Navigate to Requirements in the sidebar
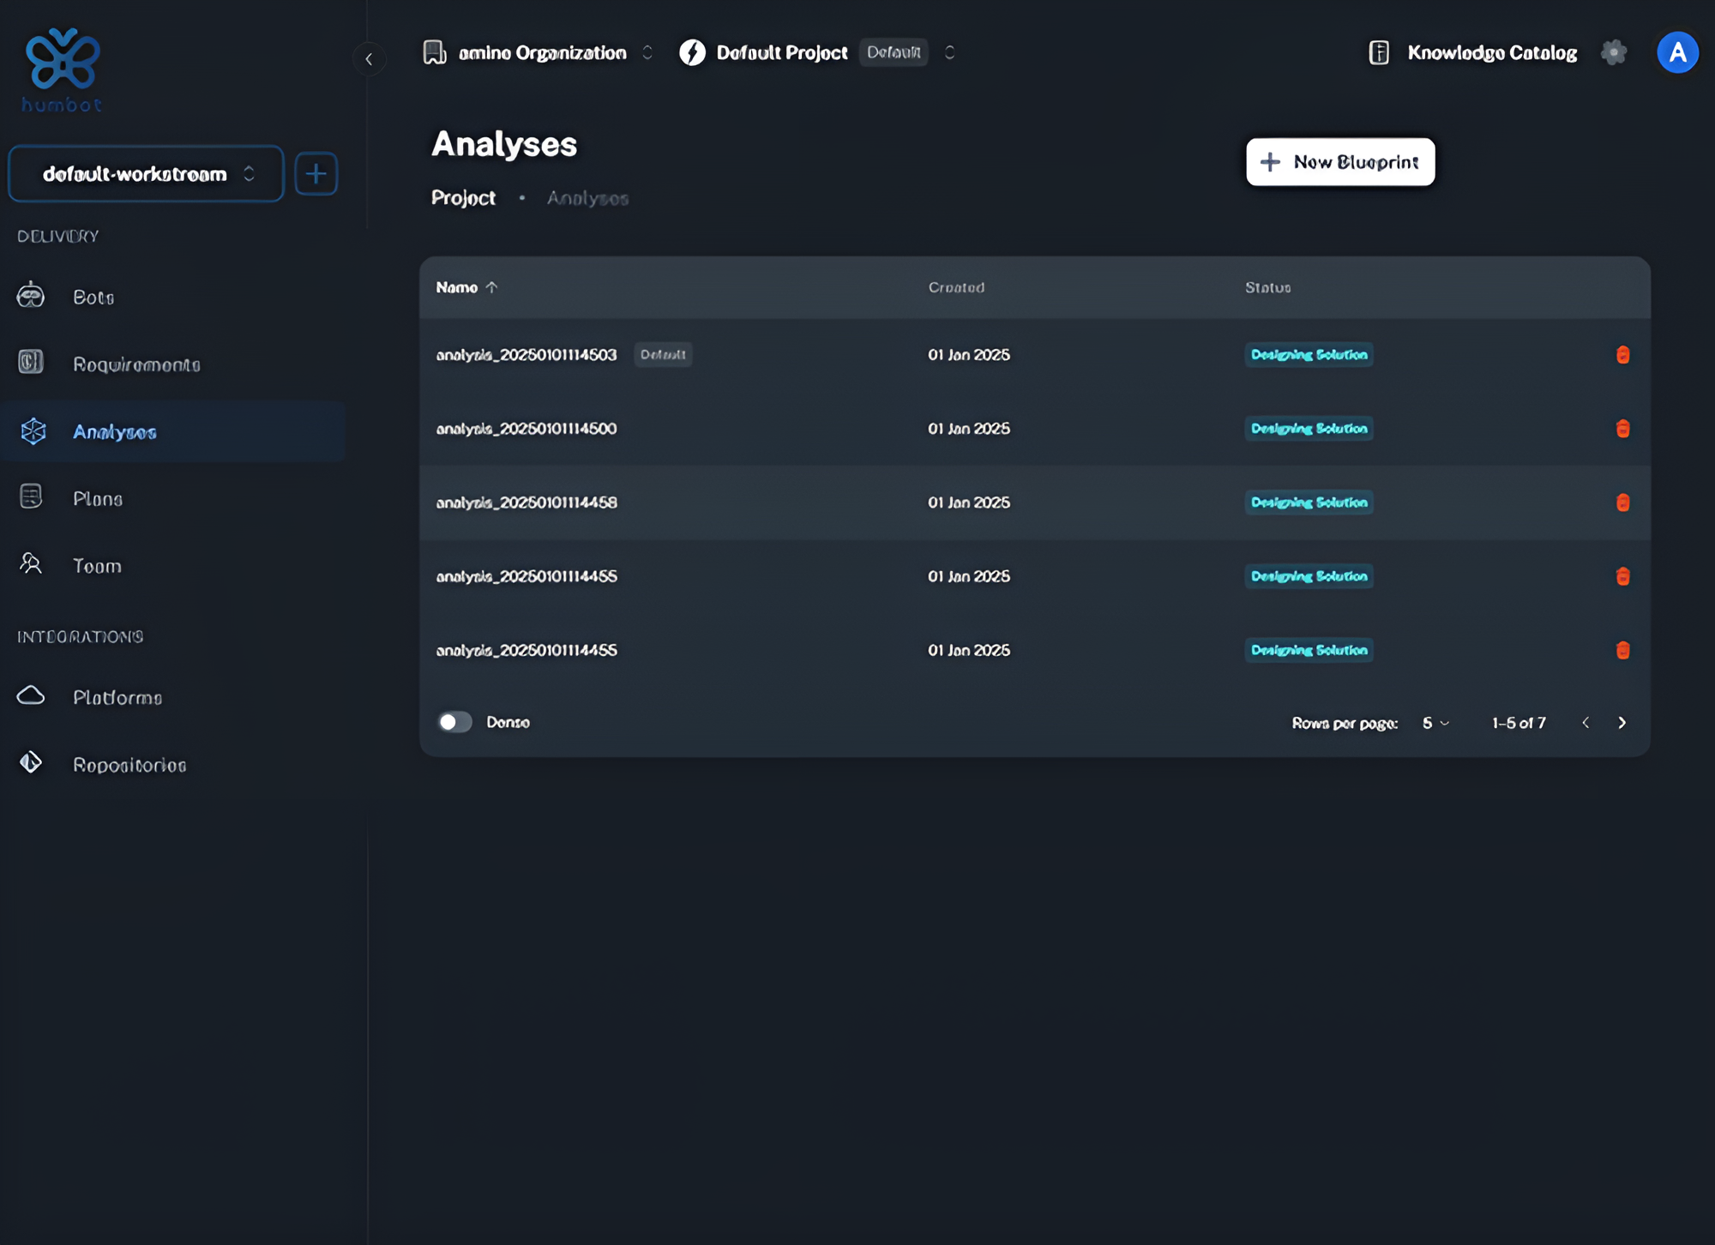The image size is (1715, 1245). point(135,364)
